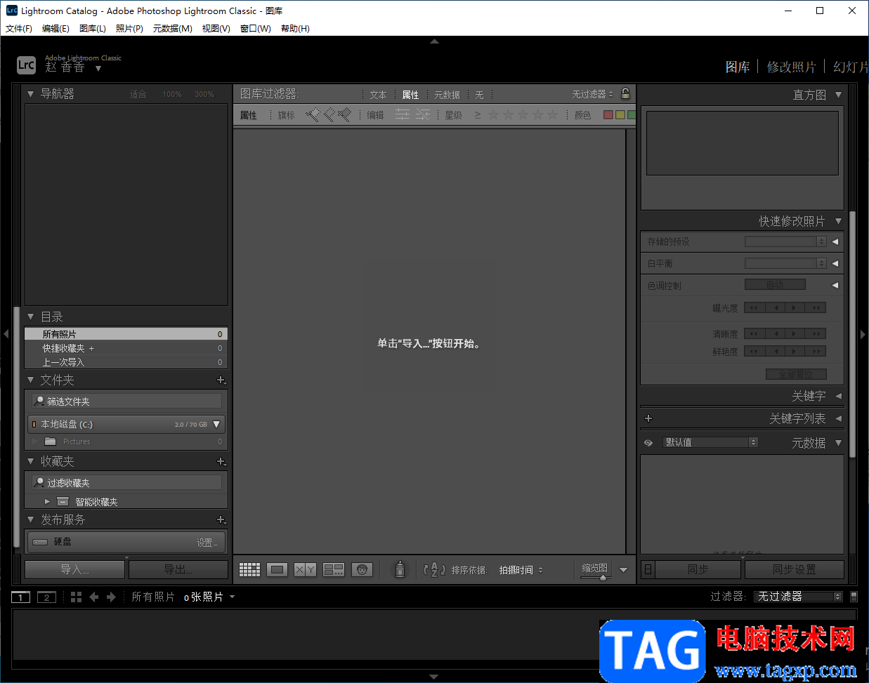Click the 过滤收藏夹 search field
The height and width of the screenshot is (683, 869).
[x=127, y=483]
